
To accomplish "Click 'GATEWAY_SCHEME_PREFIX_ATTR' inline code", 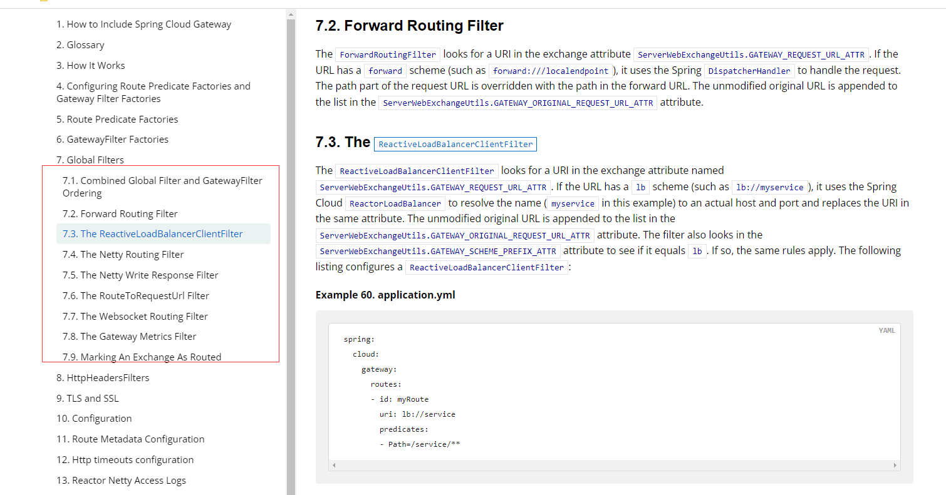I will point(438,252).
